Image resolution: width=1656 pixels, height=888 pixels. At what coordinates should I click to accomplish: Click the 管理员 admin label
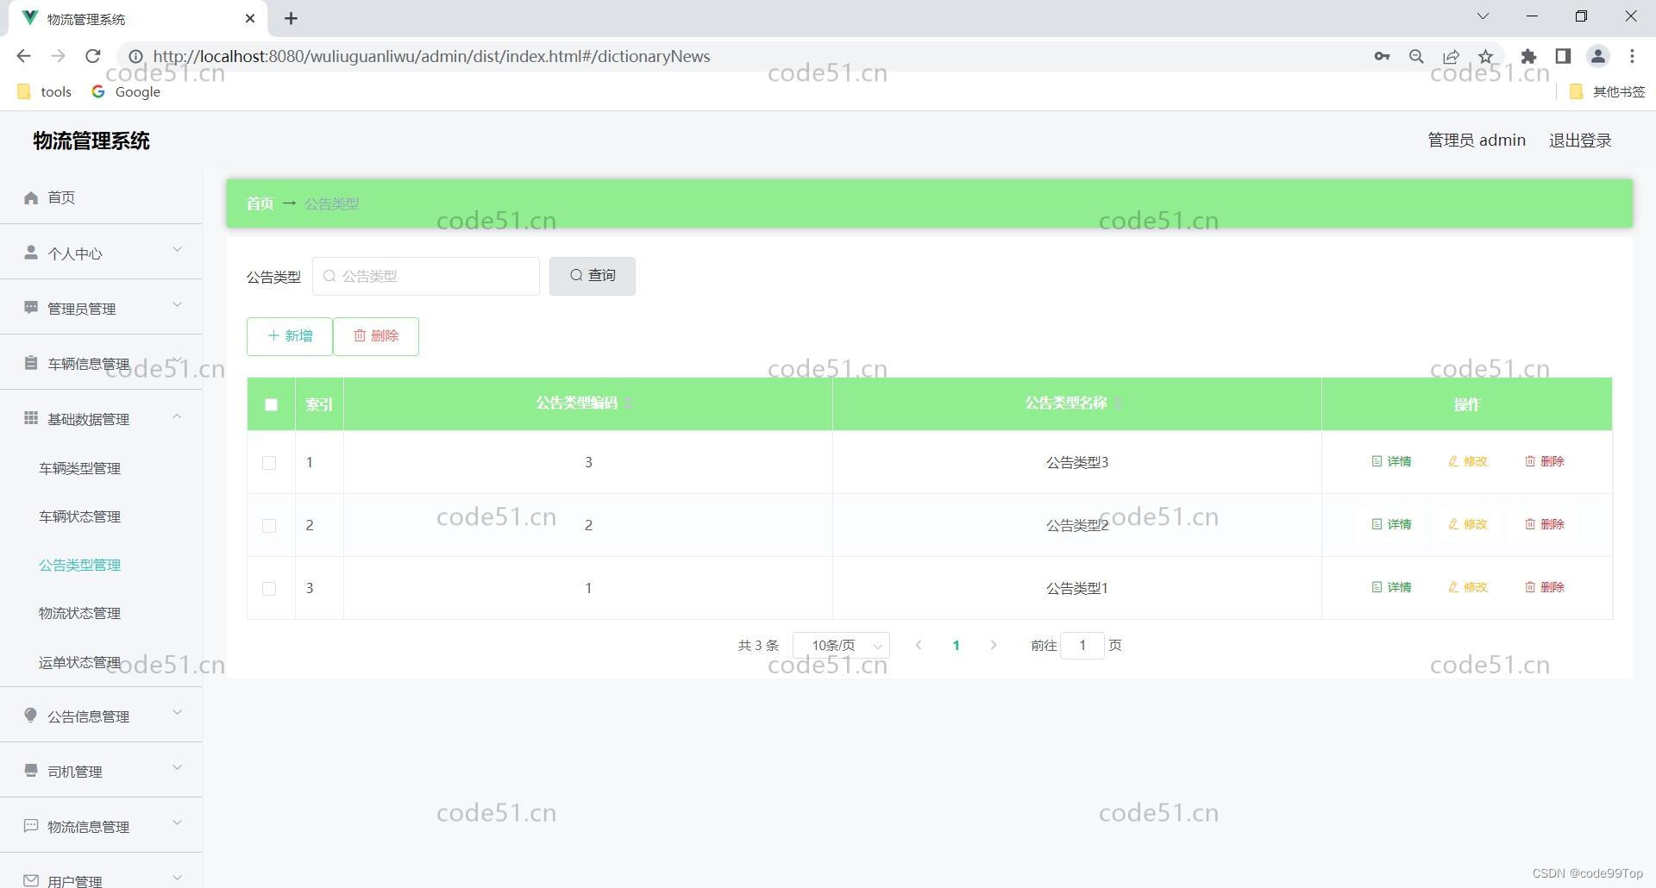pyautogui.click(x=1477, y=140)
